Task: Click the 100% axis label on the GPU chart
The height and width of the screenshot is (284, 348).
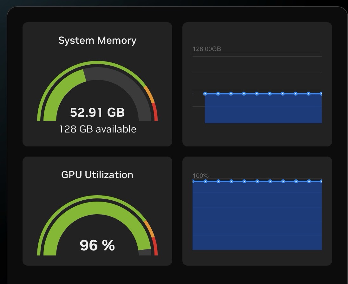Action: coord(200,176)
